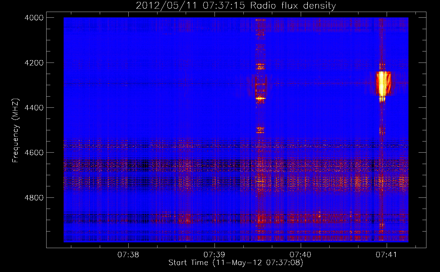Click the 07:39 time tick label
Image resolution: width=440 pixels, height=272 pixels.
pyautogui.click(x=214, y=255)
